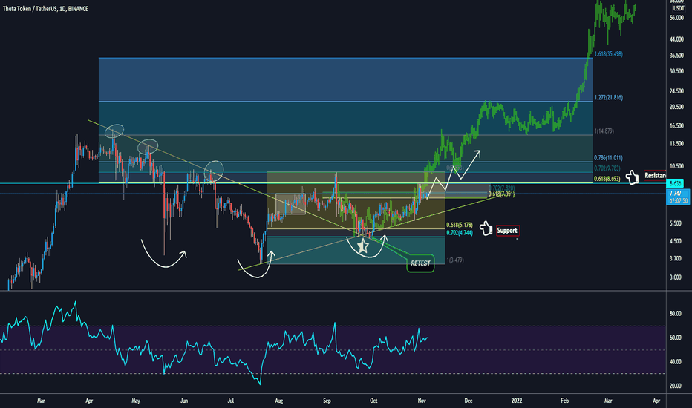
Task: Click the Dec label on time axis
Action: [x=469, y=401]
